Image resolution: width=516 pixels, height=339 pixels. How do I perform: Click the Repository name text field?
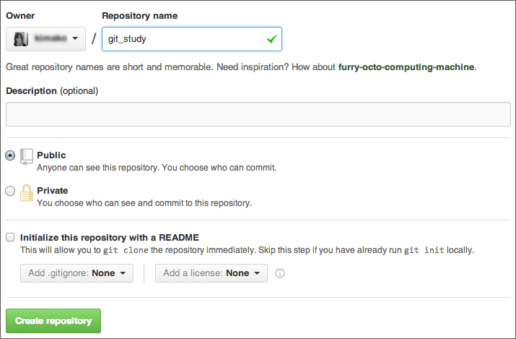184,39
